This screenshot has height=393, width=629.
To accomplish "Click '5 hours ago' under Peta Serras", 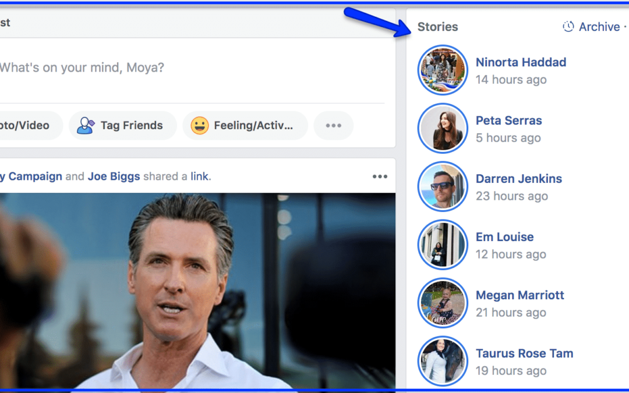I will click(x=508, y=137).
